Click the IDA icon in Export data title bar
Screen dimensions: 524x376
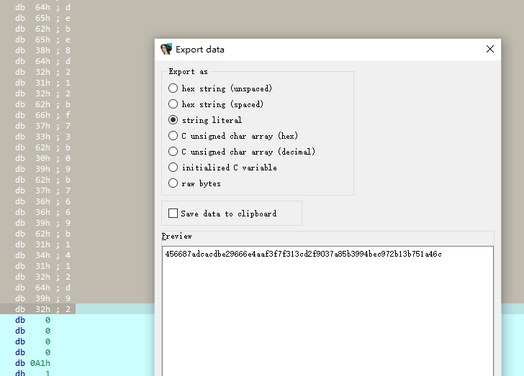[166, 50]
